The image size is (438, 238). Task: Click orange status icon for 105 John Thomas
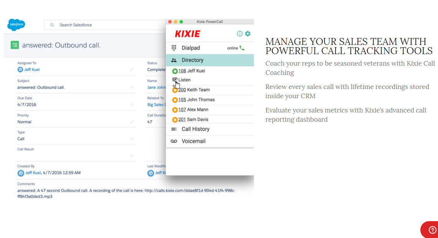coord(175,100)
